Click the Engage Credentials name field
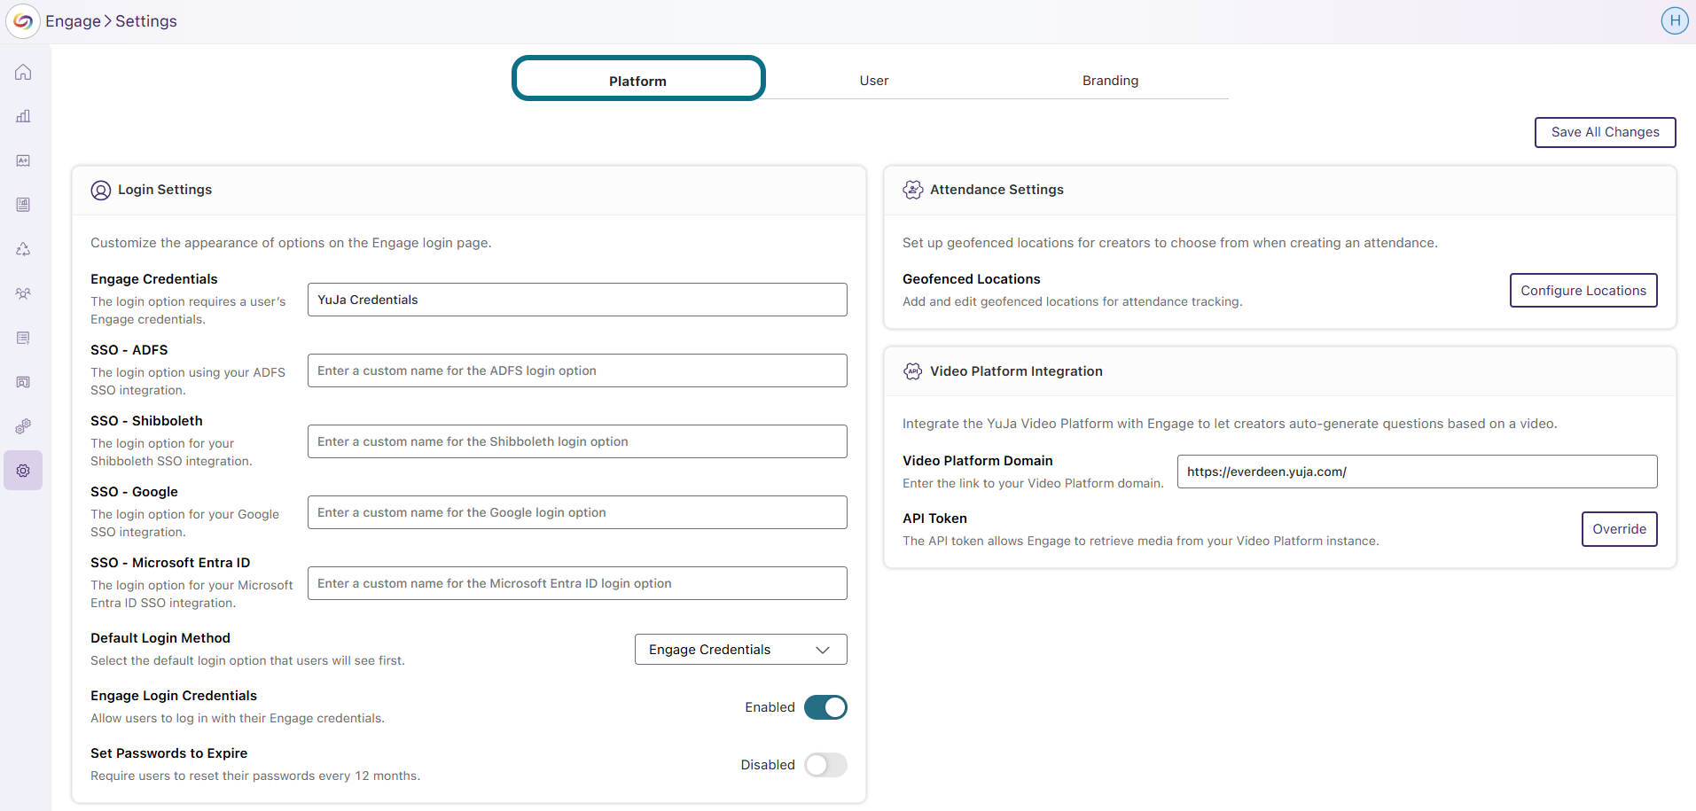This screenshot has height=811, width=1696. [577, 300]
